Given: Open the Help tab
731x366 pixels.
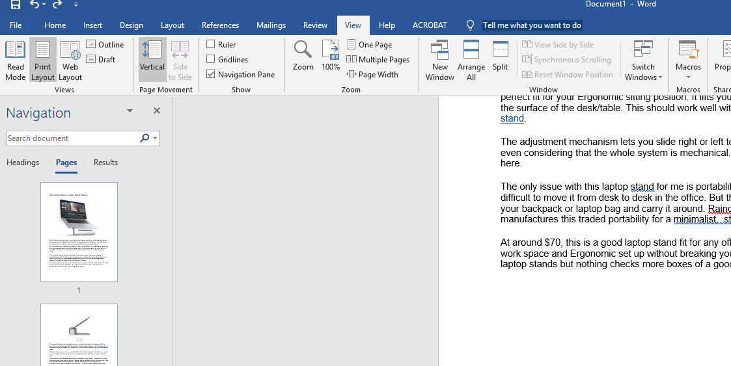Looking at the screenshot, I should pos(387,25).
